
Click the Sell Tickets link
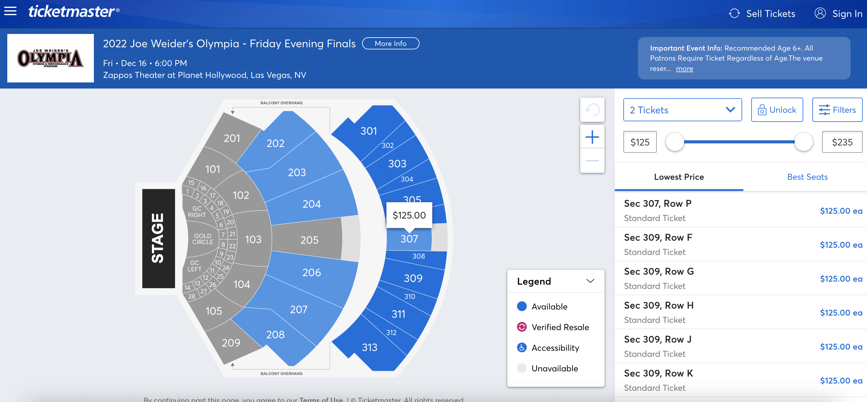click(x=770, y=14)
